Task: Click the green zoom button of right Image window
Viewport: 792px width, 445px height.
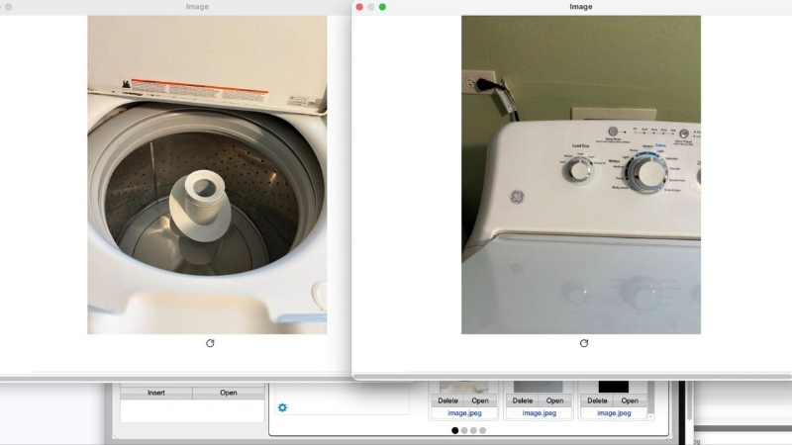Action: click(x=382, y=7)
